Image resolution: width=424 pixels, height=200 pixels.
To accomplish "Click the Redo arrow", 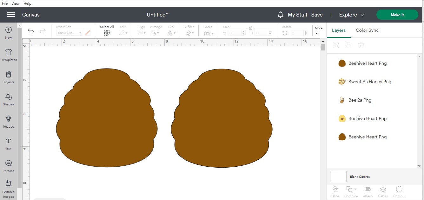I will pos(43,31).
